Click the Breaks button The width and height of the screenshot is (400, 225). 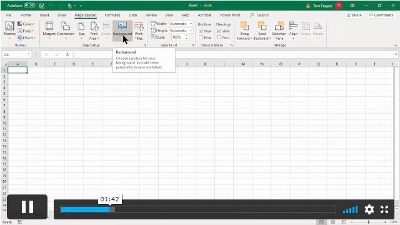point(106,29)
